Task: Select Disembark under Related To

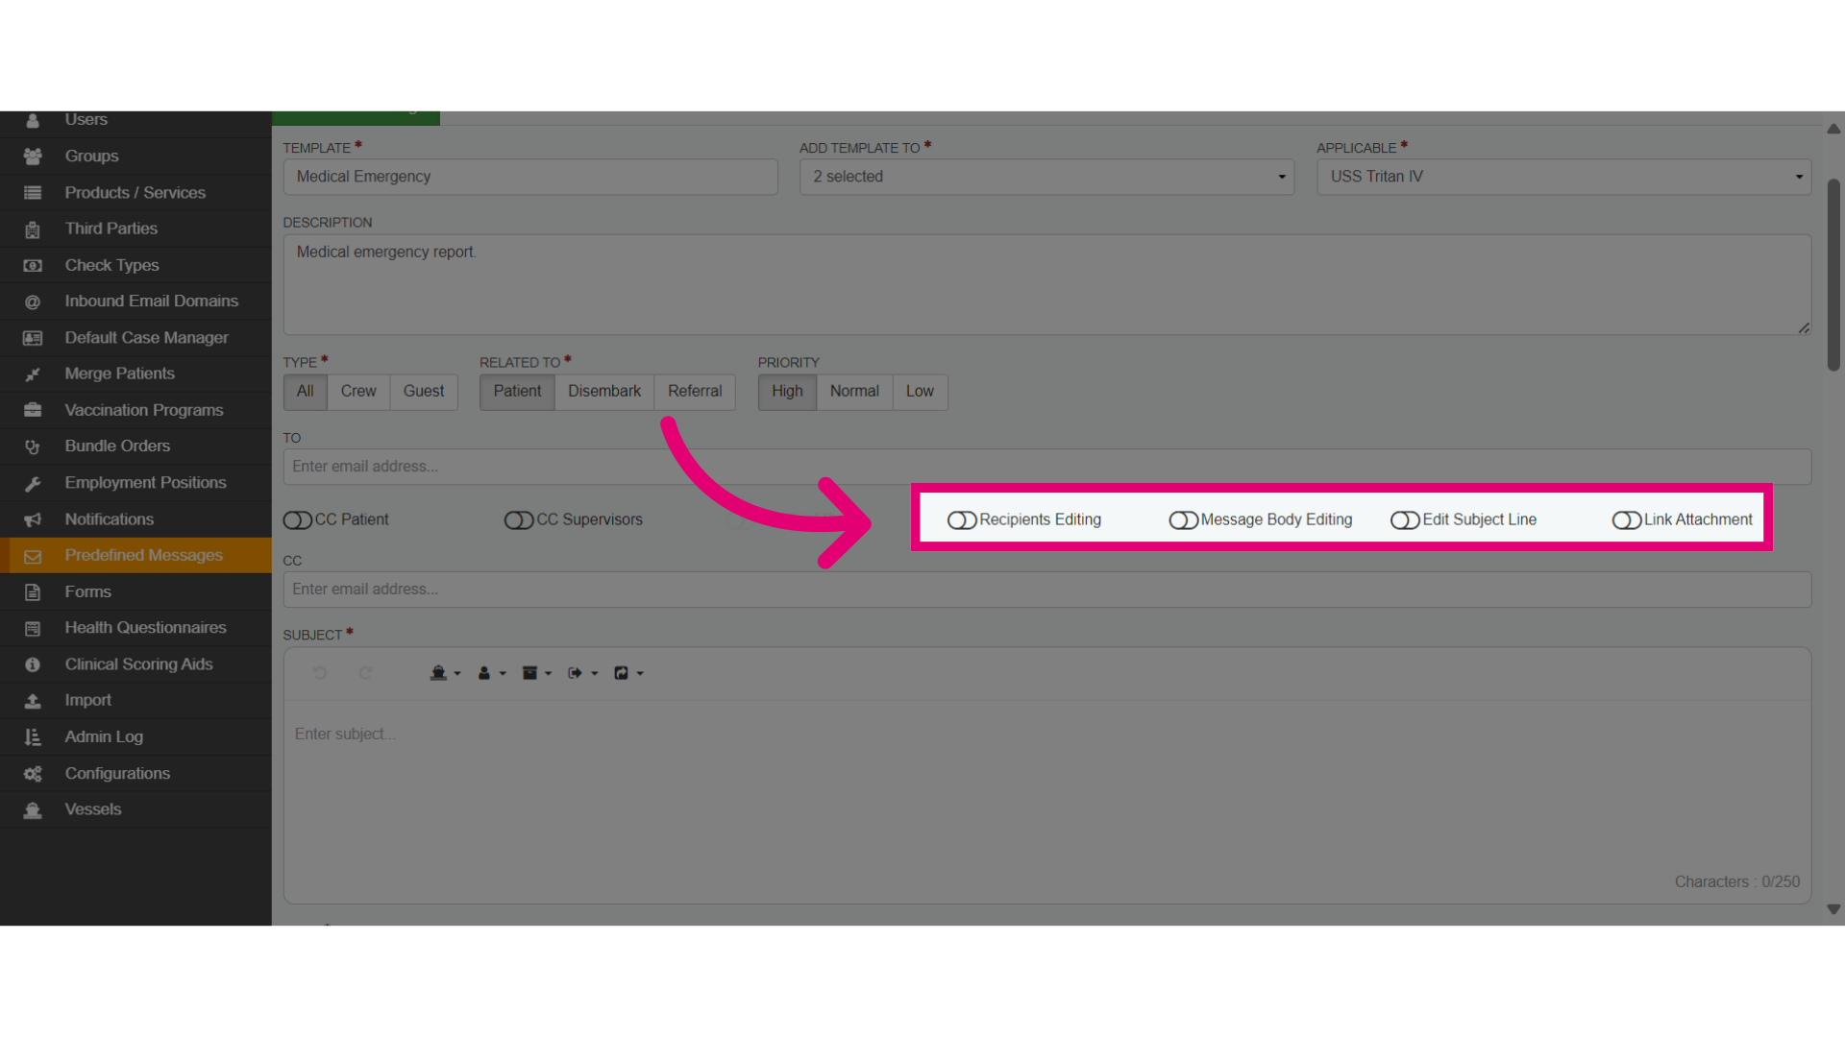Action: 604,392
